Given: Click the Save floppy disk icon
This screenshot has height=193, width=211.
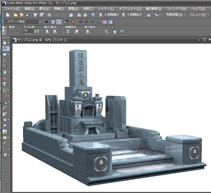Looking at the screenshot, I should tap(35, 15).
